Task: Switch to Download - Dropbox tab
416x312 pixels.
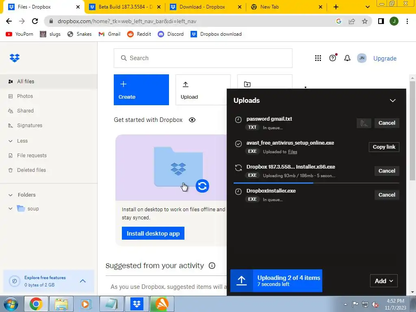Action: pyautogui.click(x=206, y=7)
